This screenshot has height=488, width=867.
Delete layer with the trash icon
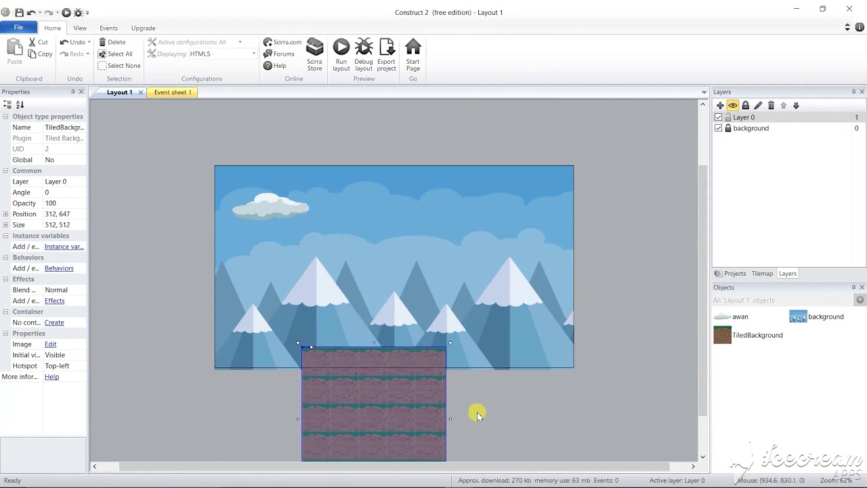pos(771,106)
